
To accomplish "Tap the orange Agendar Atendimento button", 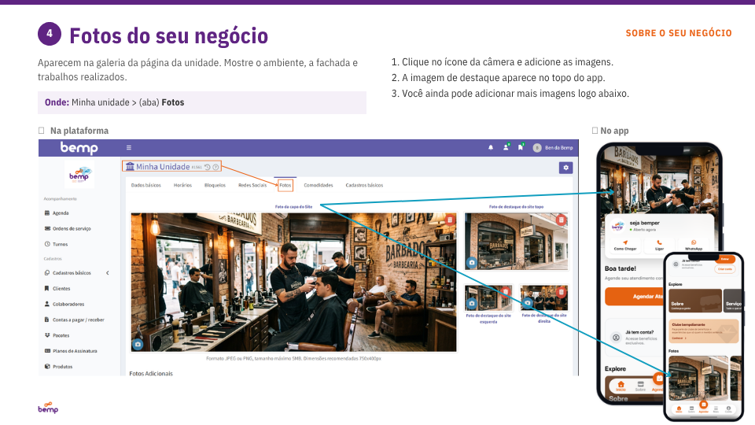I will click(x=634, y=297).
